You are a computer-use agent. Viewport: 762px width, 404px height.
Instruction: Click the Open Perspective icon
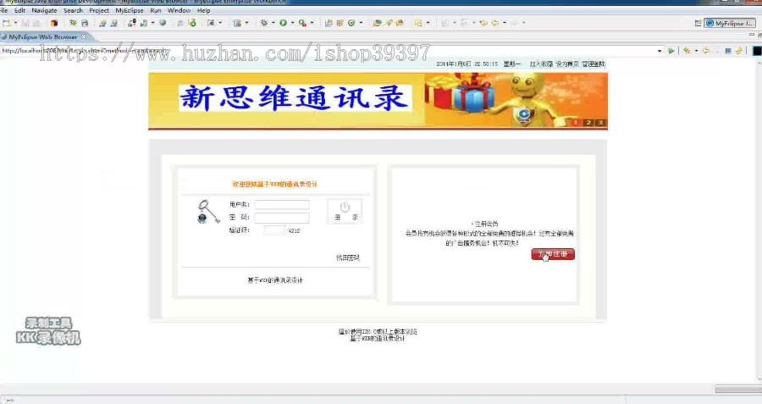[698, 23]
